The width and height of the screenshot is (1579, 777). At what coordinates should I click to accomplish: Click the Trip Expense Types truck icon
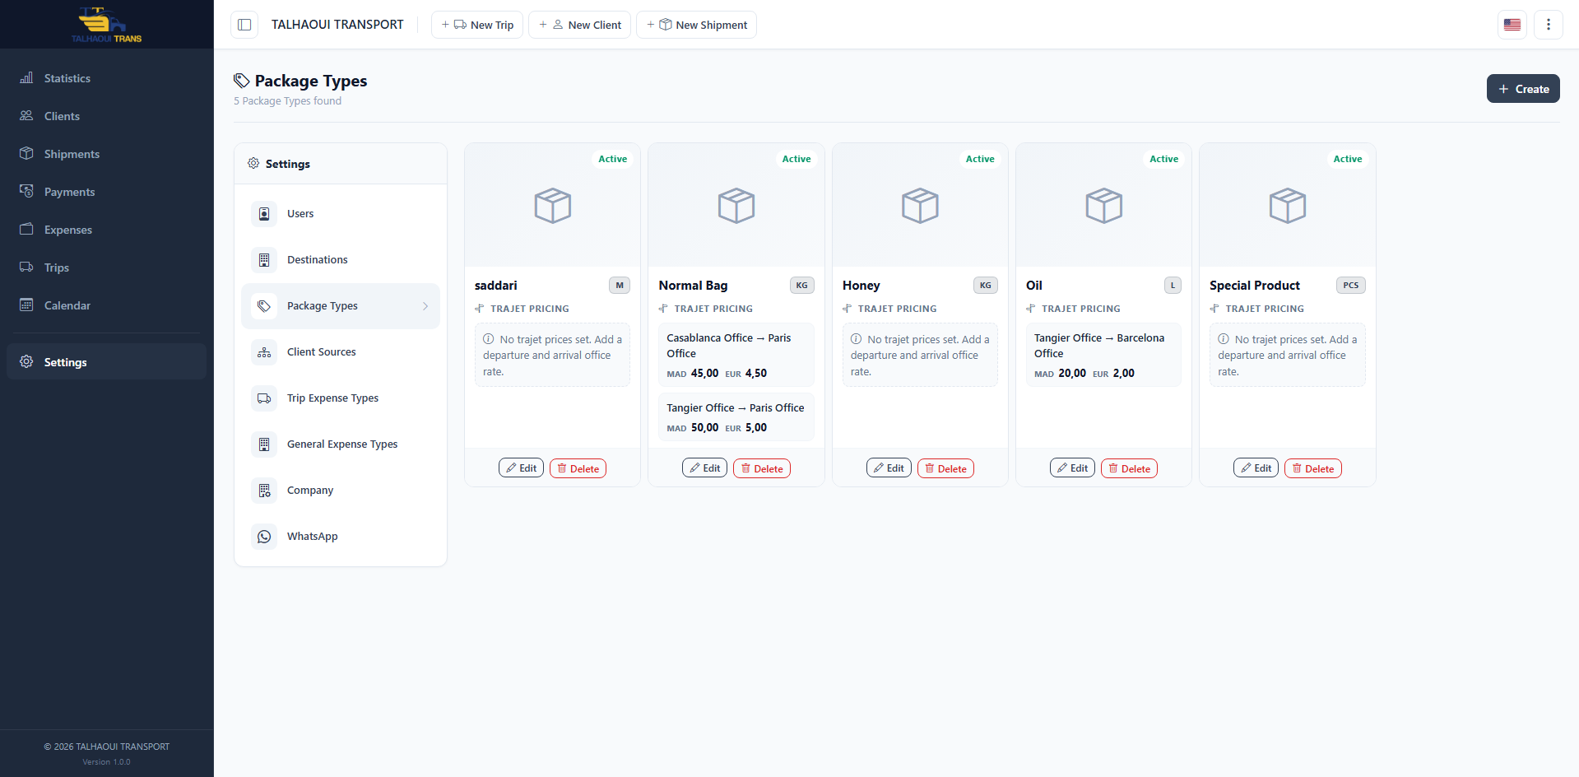click(264, 398)
